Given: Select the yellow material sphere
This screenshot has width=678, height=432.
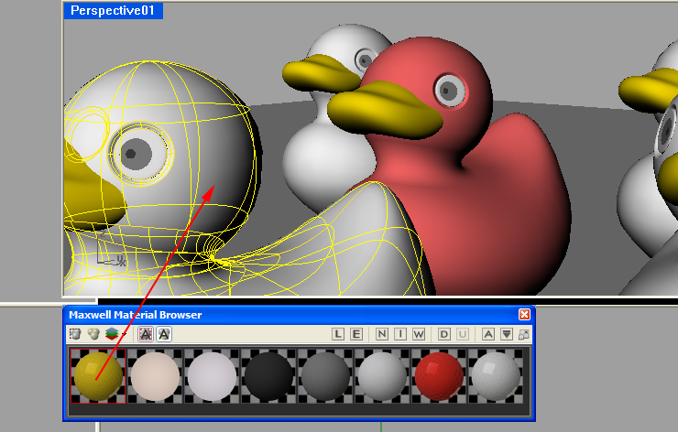Looking at the screenshot, I should click(x=98, y=375).
